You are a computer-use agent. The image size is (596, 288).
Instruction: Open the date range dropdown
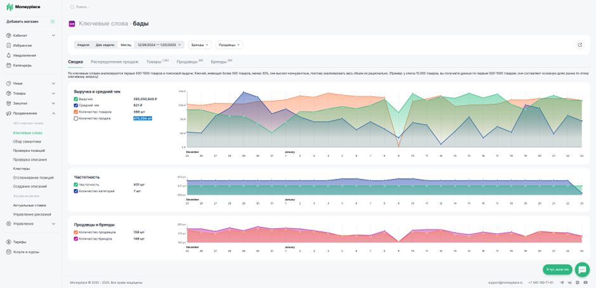159,45
